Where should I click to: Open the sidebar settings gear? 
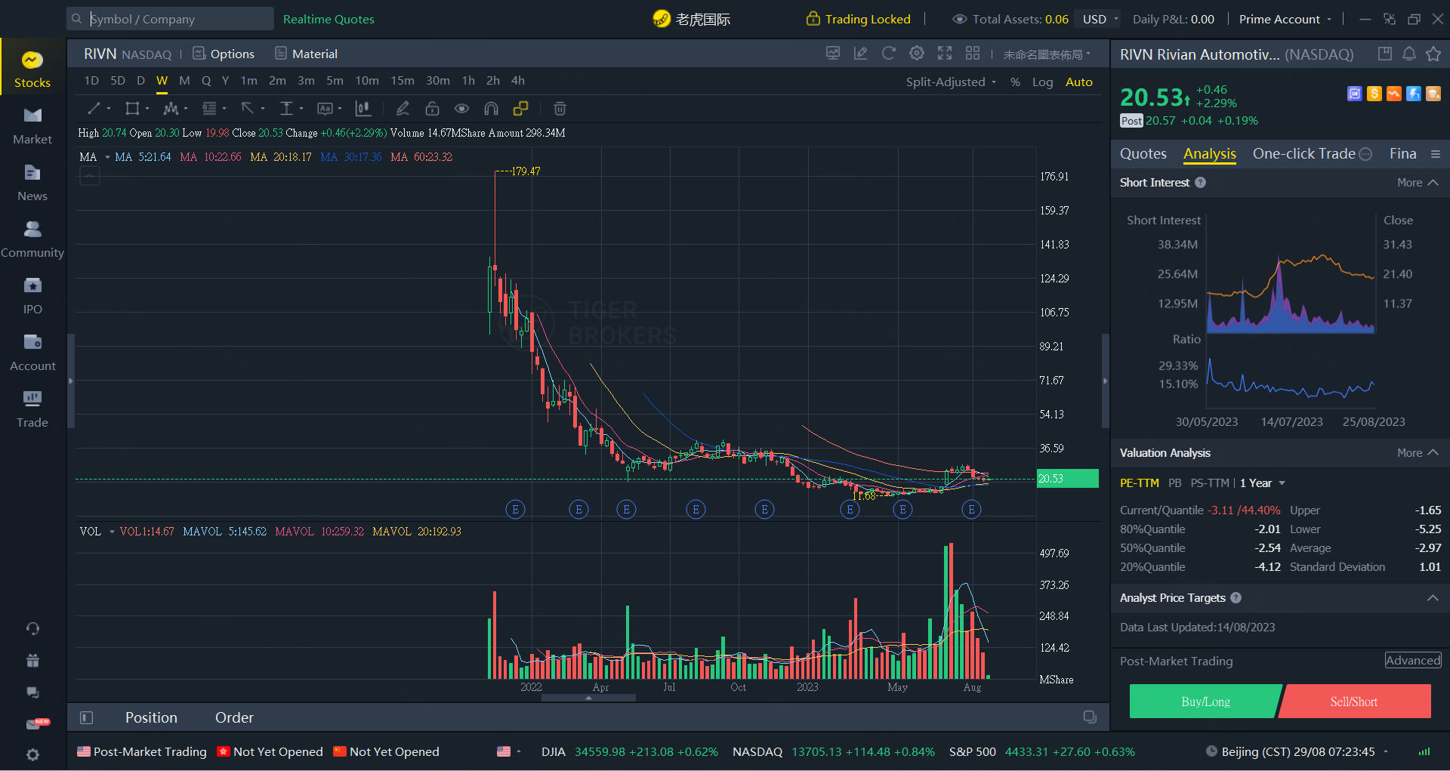(x=32, y=754)
